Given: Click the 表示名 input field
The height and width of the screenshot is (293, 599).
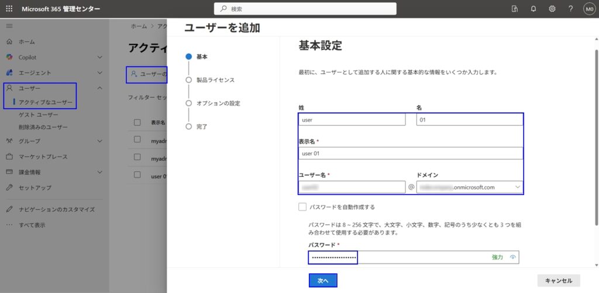Looking at the screenshot, I should click(x=411, y=153).
